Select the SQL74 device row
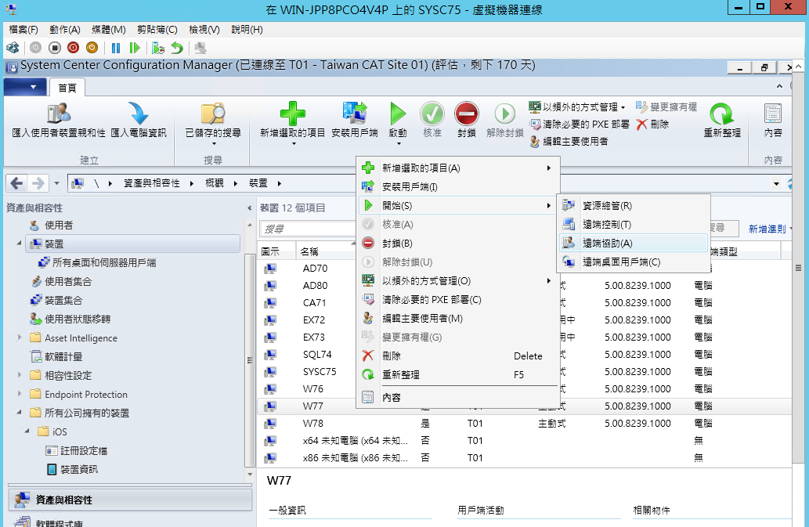The image size is (809, 527). [524, 354]
